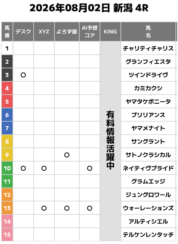Image resolution: width=178 pixels, height=244 pixels.
Task: Select the green number 10 cell
Action: (x=7, y=168)
